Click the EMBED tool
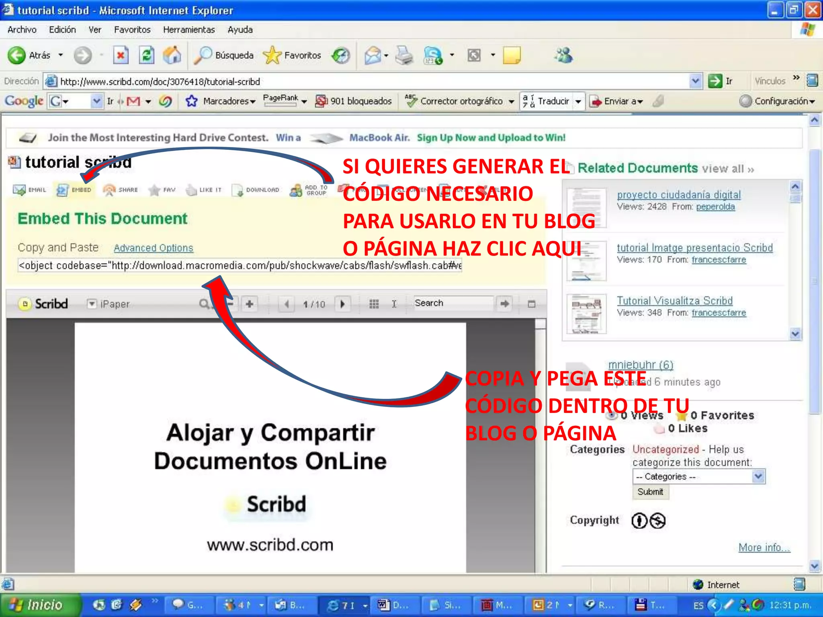823x617 pixels. point(74,190)
